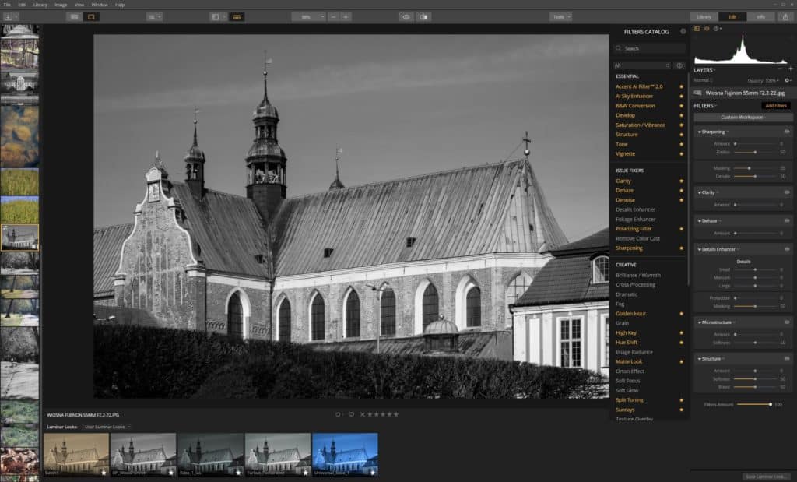
Task: Adjust the Filters Amount slider
Action: [753, 404]
